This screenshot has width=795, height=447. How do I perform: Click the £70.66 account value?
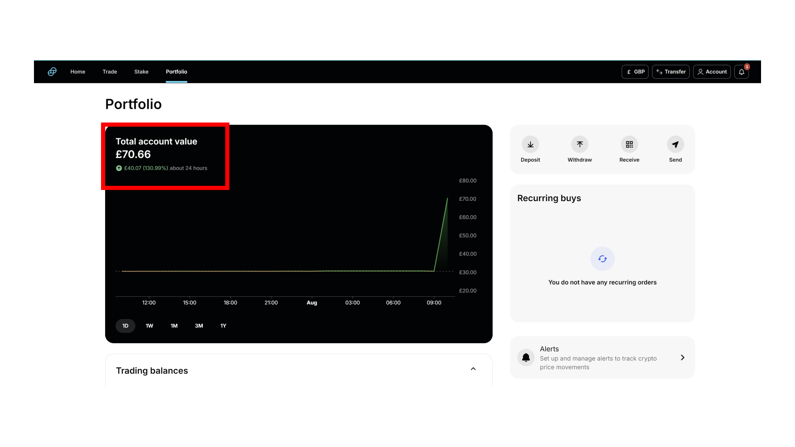point(133,154)
